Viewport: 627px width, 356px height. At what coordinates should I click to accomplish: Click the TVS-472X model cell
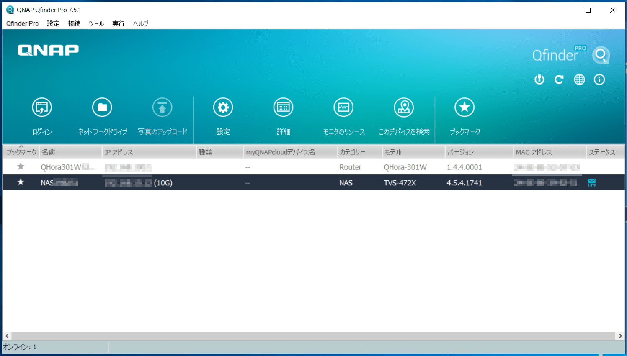point(400,183)
